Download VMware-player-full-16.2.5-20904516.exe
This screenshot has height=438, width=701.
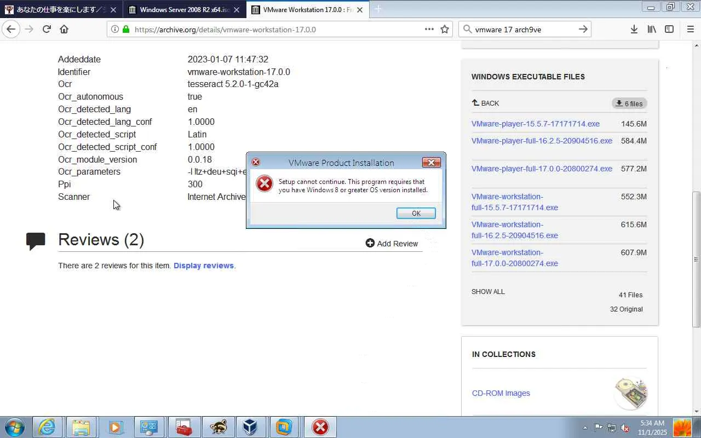tap(542, 141)
